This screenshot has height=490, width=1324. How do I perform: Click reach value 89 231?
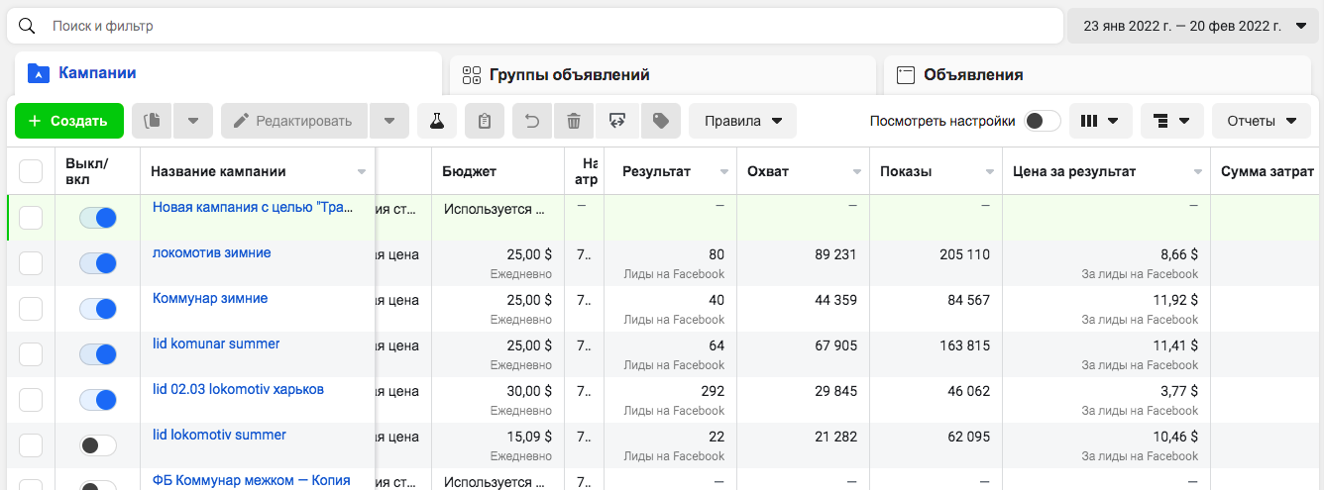pyautogui.click(x=835, y=253)
